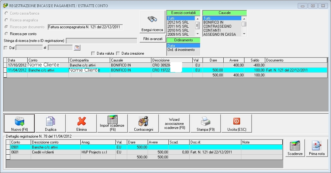Select Tutti in Causale list
Viewport: 331px width, 173px height.
pos(222,18)
